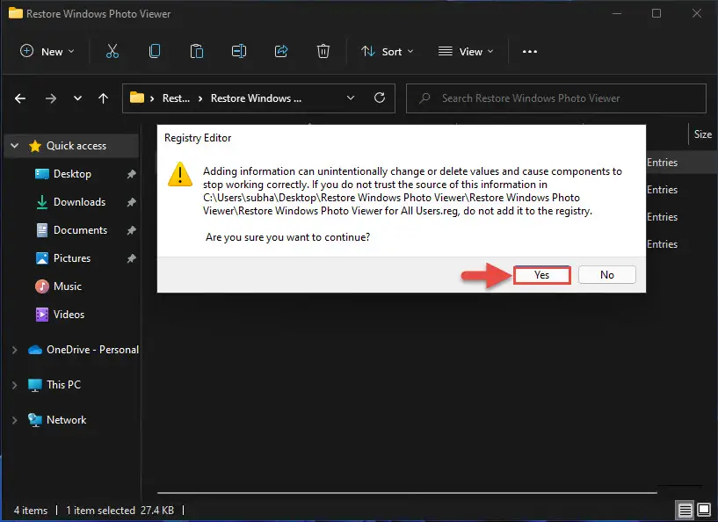Screen dimensions: 718x522
Task: Click the Search Restore Windows Photo Viewer box
Action: (556, 98)
